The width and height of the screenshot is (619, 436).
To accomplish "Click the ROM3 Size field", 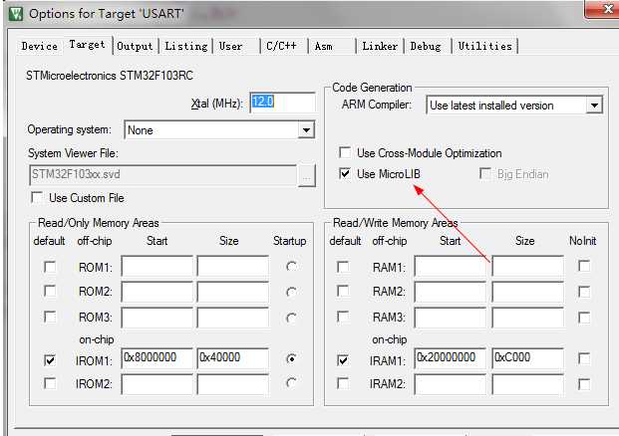I will tap(233, 318).
